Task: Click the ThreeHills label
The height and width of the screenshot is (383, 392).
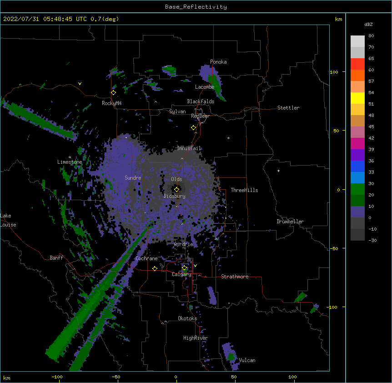Action: [x=244, y=190]
